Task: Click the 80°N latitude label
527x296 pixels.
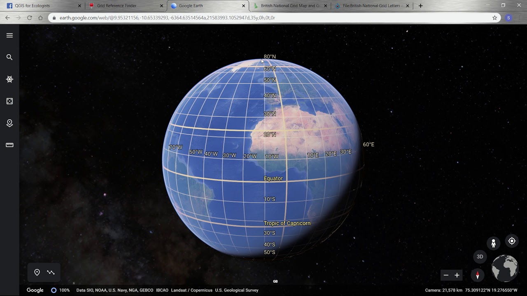Action: 270,57
